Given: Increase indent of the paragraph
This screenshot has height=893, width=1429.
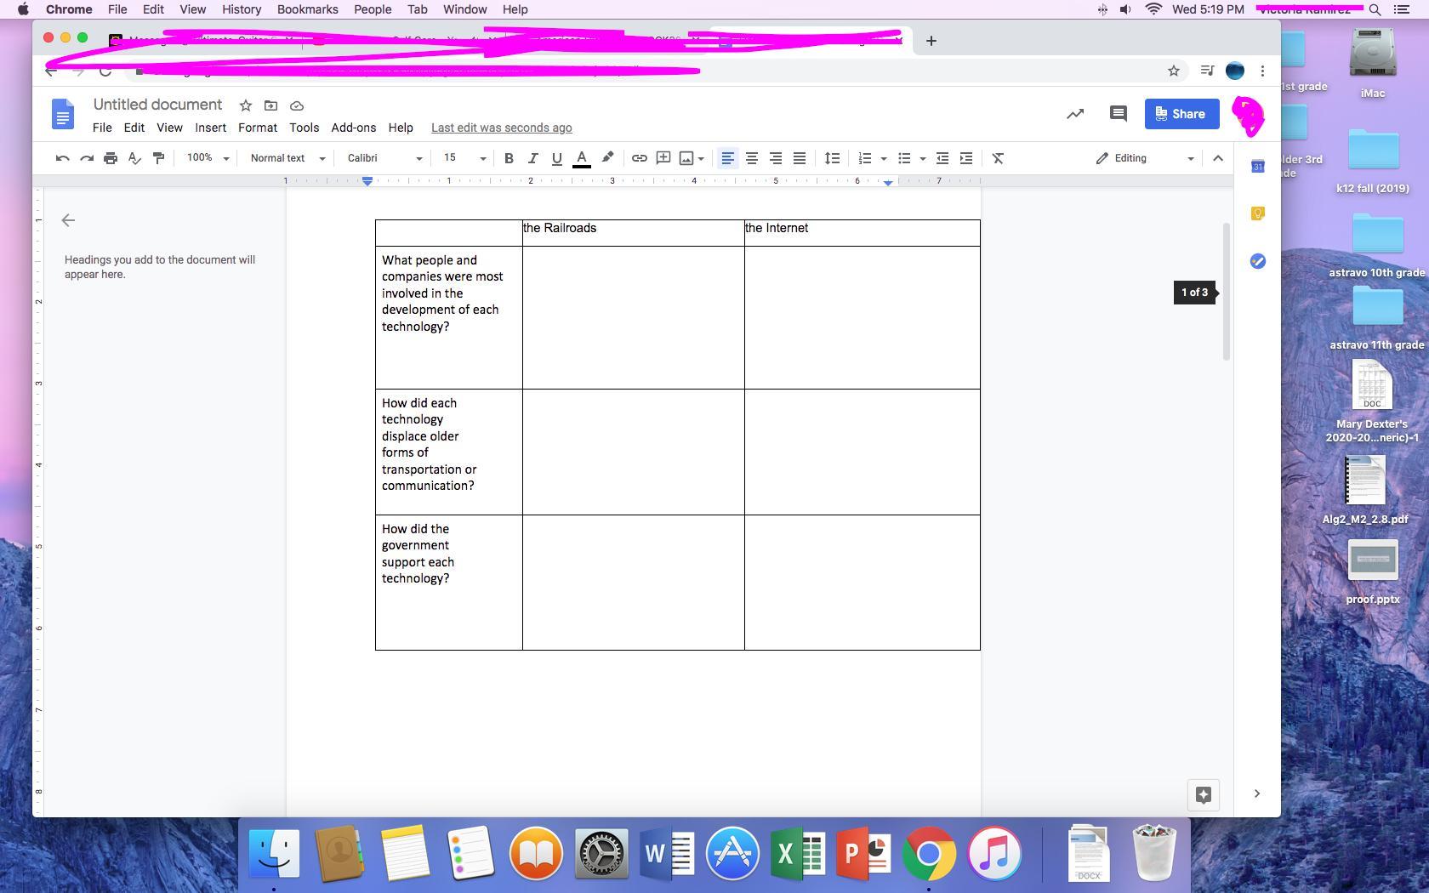Looking at the screenshot, I should pos(966,158).
